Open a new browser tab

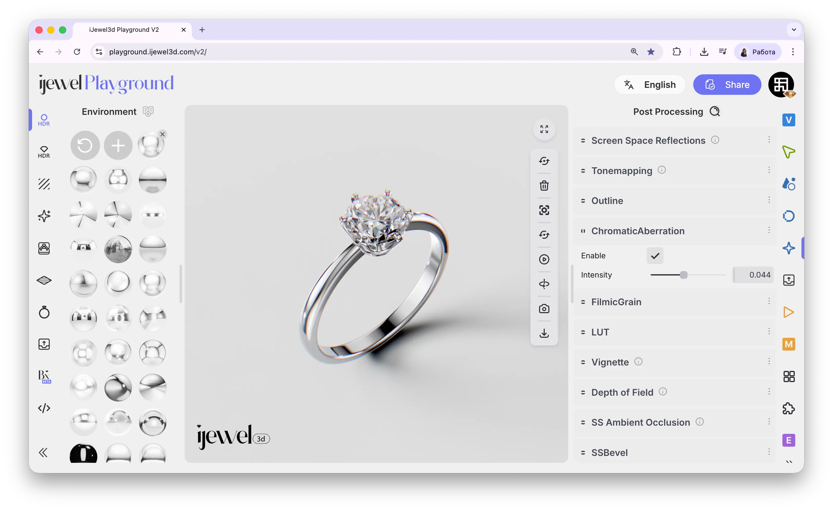tap(202, 30)
